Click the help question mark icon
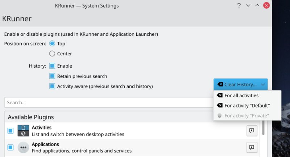Image resolution: width=290 pixels, height=157 pixels. (x=239, y=6)
